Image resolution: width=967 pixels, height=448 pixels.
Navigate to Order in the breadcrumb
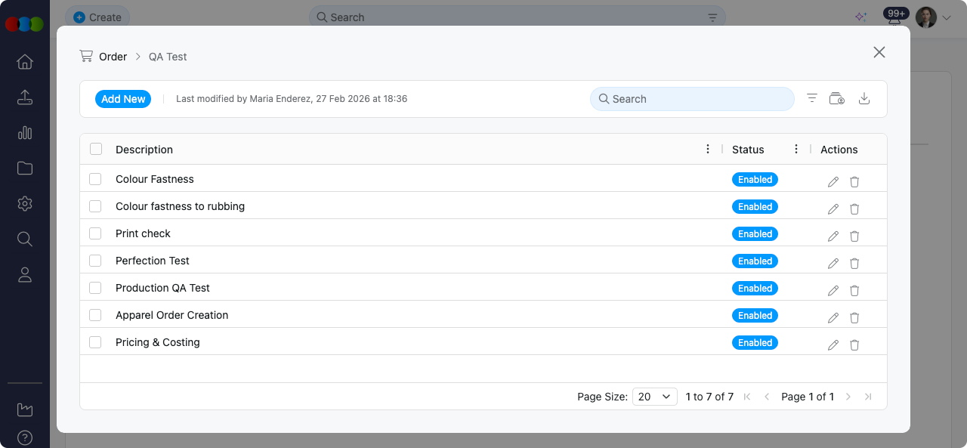click(x=113, y=56)
